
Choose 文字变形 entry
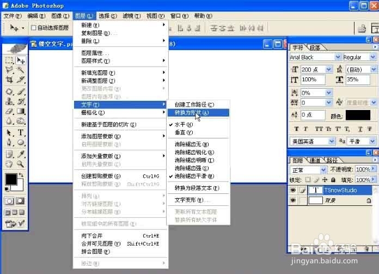coord(198,200)
